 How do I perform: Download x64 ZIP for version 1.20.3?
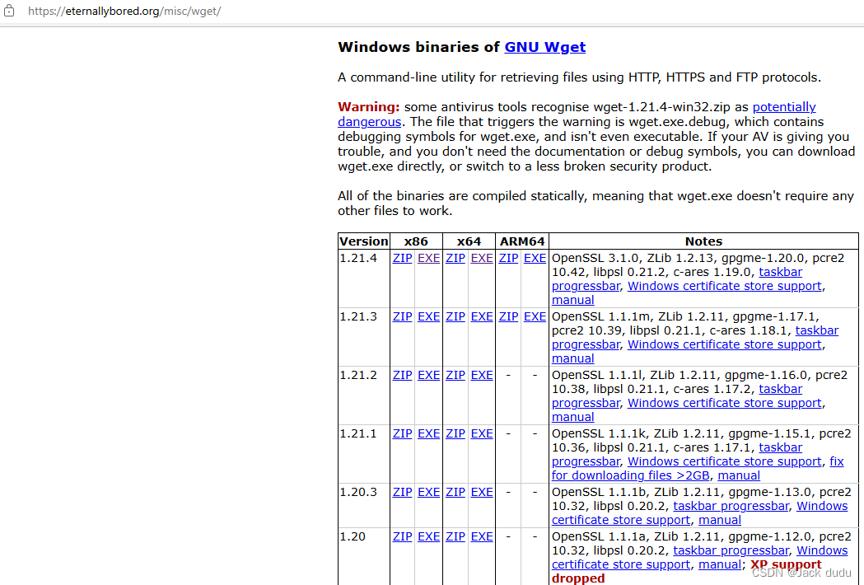click(x=455, y=492)
